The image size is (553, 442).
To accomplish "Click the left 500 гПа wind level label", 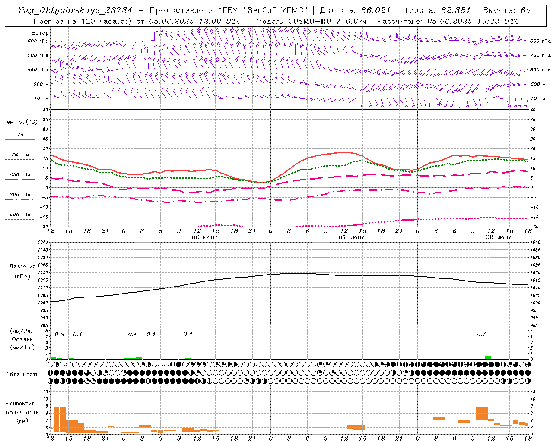I will click(38, 41).
